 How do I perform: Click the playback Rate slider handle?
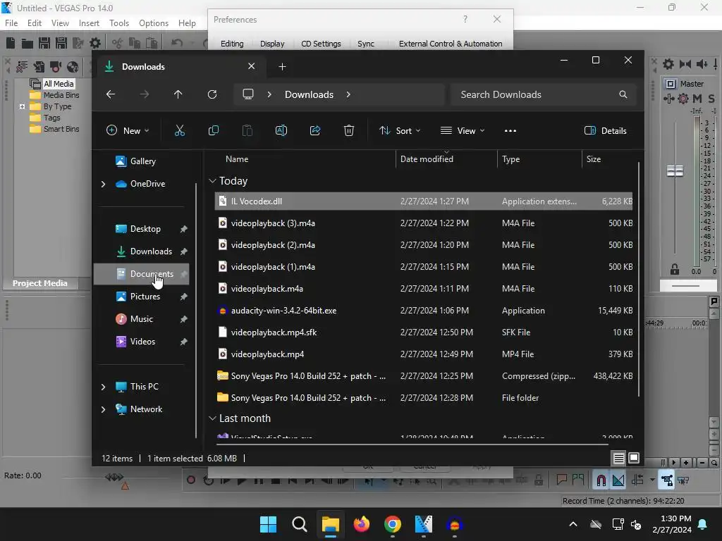[x=114, y=477]
